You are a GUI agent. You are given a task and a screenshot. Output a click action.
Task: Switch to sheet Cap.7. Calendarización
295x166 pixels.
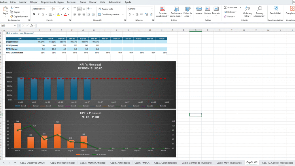click(165, 163)
